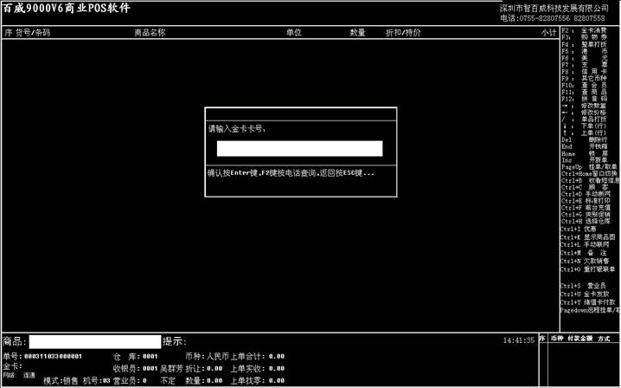The image size is (621, 388).
Task: Click the Ctrl+L 手动联网 entry
Action: click(585, 245)
